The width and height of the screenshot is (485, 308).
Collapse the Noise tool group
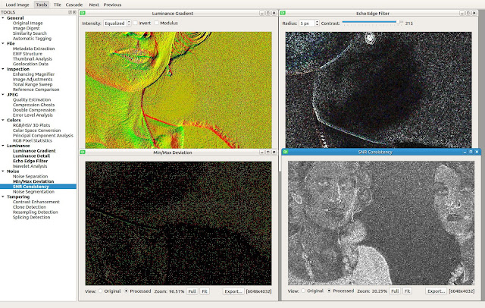(x=3, y=171)
